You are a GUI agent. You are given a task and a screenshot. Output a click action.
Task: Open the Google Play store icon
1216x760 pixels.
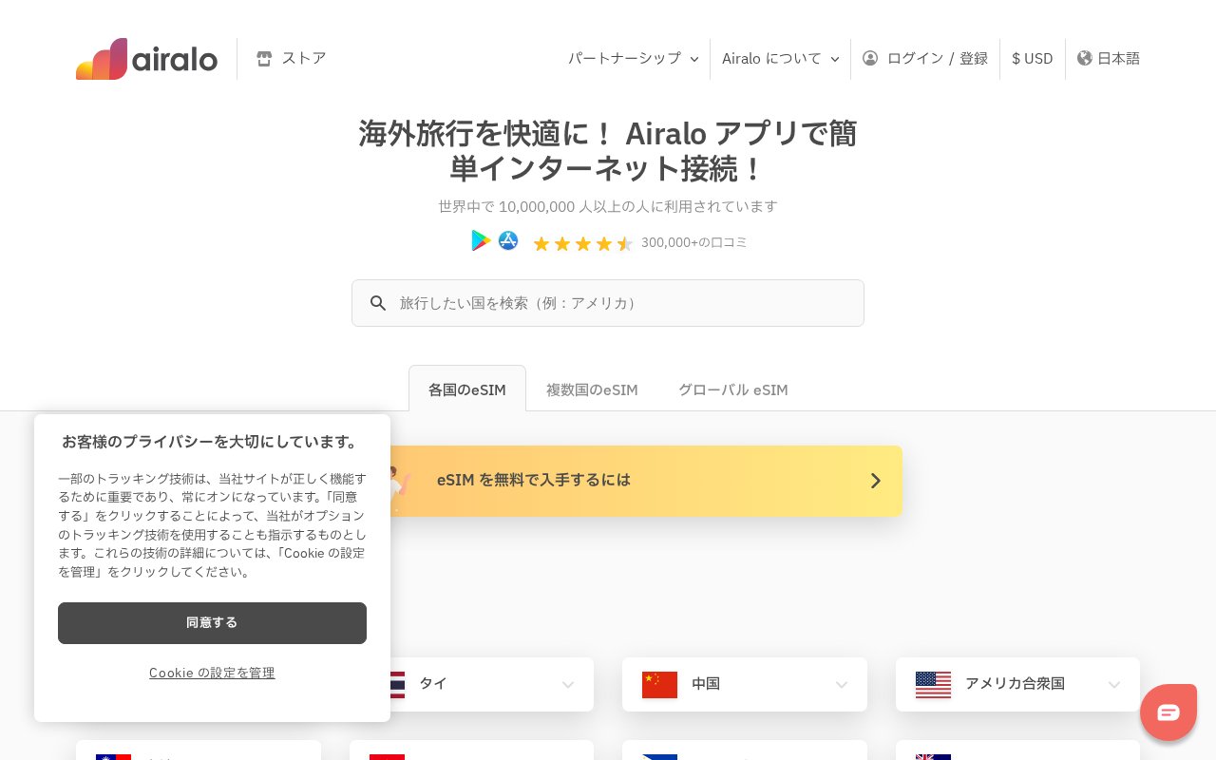[482, 240]
